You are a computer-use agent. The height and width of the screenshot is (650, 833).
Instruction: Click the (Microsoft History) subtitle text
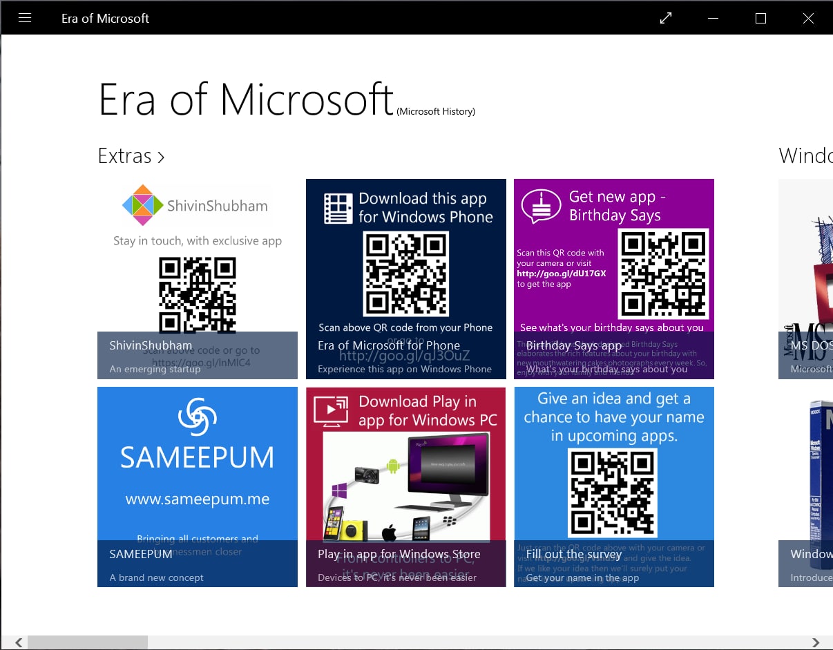tap(436, 111)
